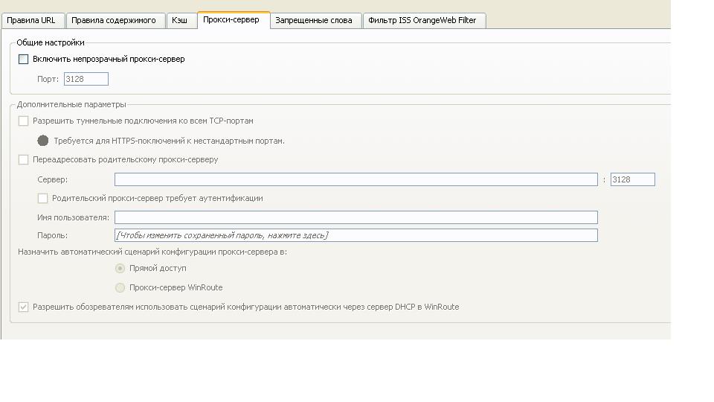714x402 pixels.
Task: Click the Порт field under Общие настройки
Action: [86, 79]
